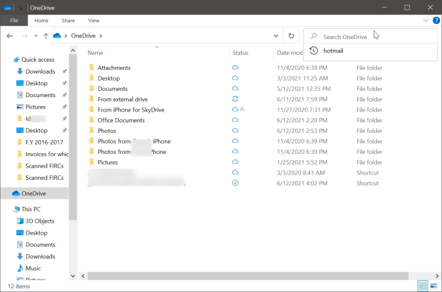
Task: Click cloud status icon for Pictures folder
Action: [x=235, y=162]
